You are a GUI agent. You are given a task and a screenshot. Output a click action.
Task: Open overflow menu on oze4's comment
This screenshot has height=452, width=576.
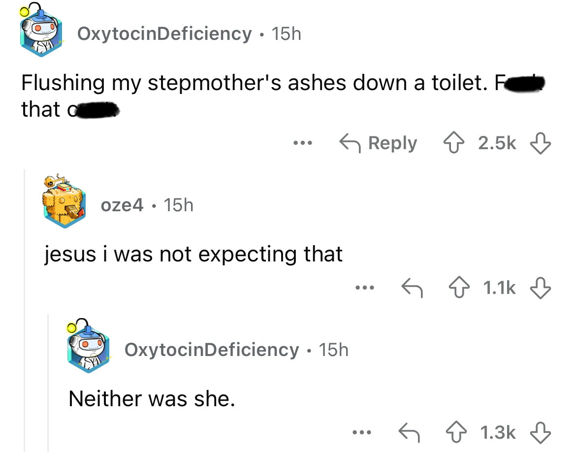(x=364, y=289)
